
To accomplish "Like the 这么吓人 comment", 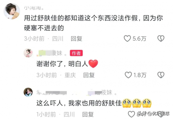I will pos(131,114).
